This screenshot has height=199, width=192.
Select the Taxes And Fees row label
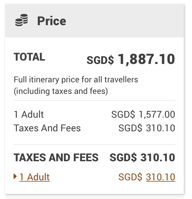[x=47, y=128]
